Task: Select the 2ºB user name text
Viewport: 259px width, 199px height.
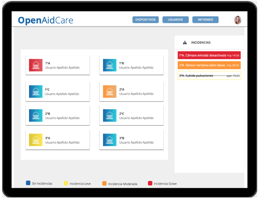Action: point(62,118)
